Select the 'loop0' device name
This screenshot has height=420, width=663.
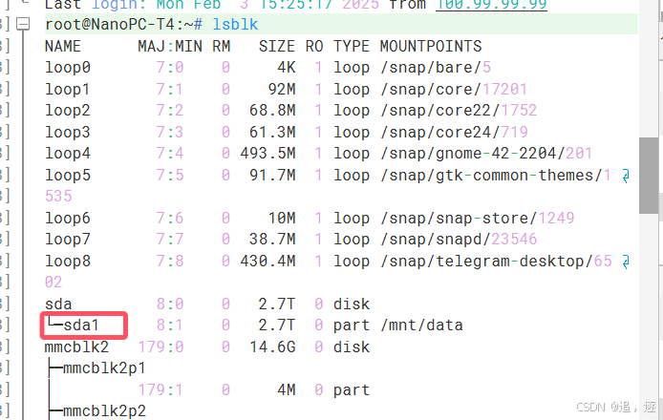point(68,68)
